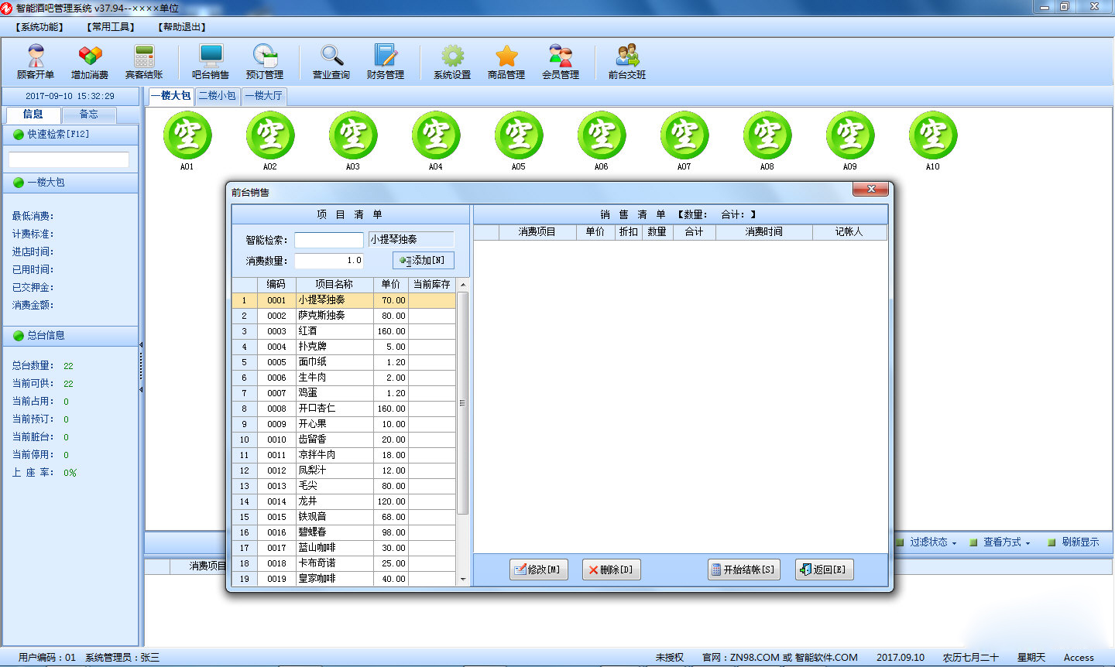This screenshot has height=667, width=1115.
Task: Select the 铁观音 item row
Action: click(344, 517)
